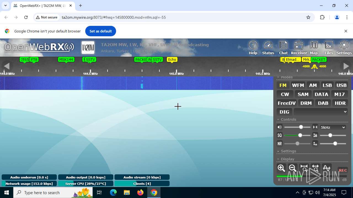
Task: Click the address bar URL
Action: [x=114, y=17]
